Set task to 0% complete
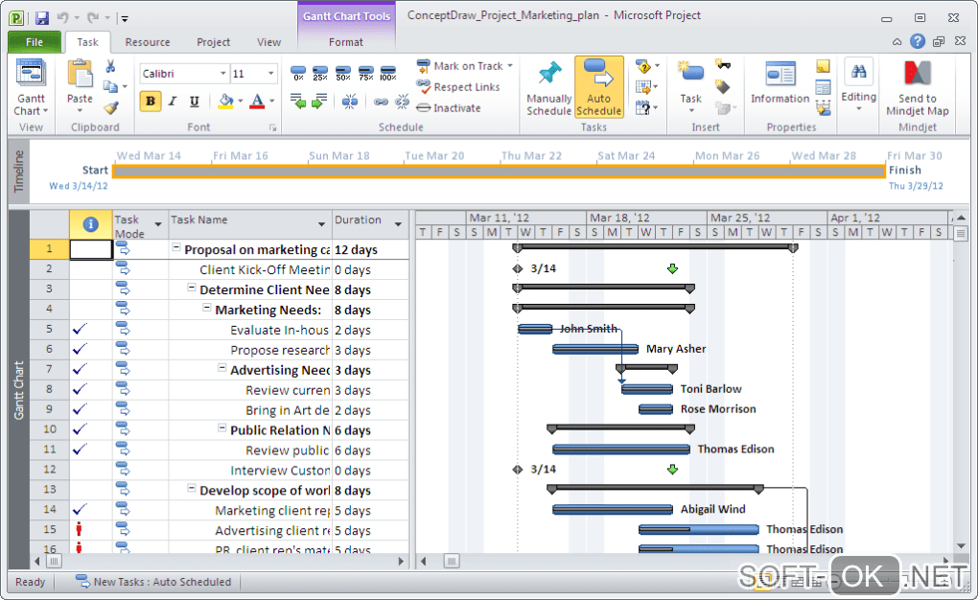The height and width of the screenshot is (600, 978). [299, 74]
